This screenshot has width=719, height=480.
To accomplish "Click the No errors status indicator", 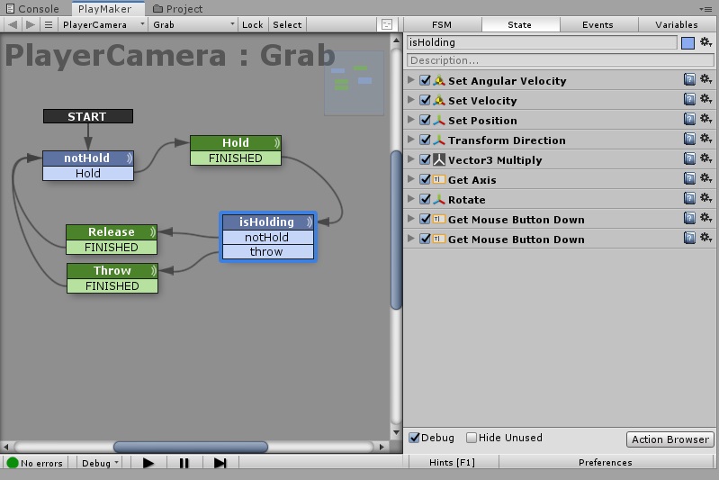I will 35,463.
